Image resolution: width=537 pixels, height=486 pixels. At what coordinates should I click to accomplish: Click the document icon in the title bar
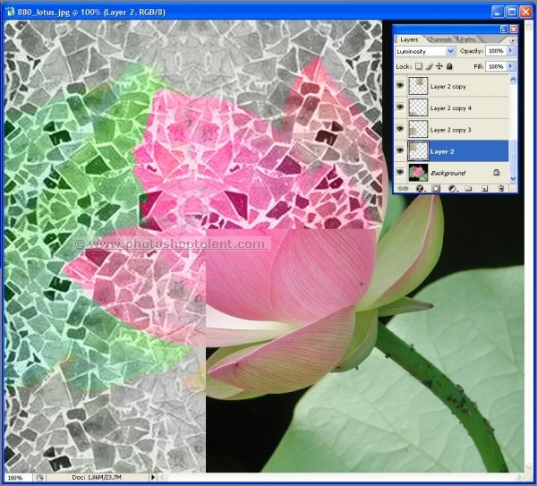click(10, 12)
